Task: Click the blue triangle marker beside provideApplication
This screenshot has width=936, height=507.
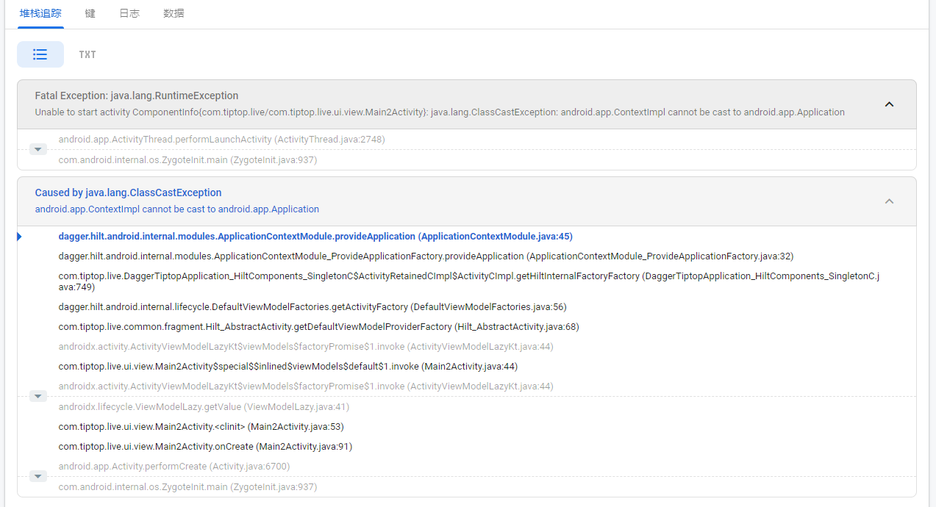Action: tap(19, 237)
